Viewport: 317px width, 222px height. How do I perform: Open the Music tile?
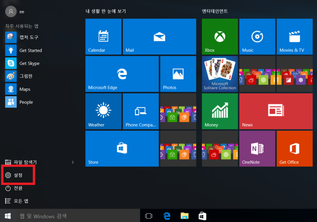(x=257, y=36)
